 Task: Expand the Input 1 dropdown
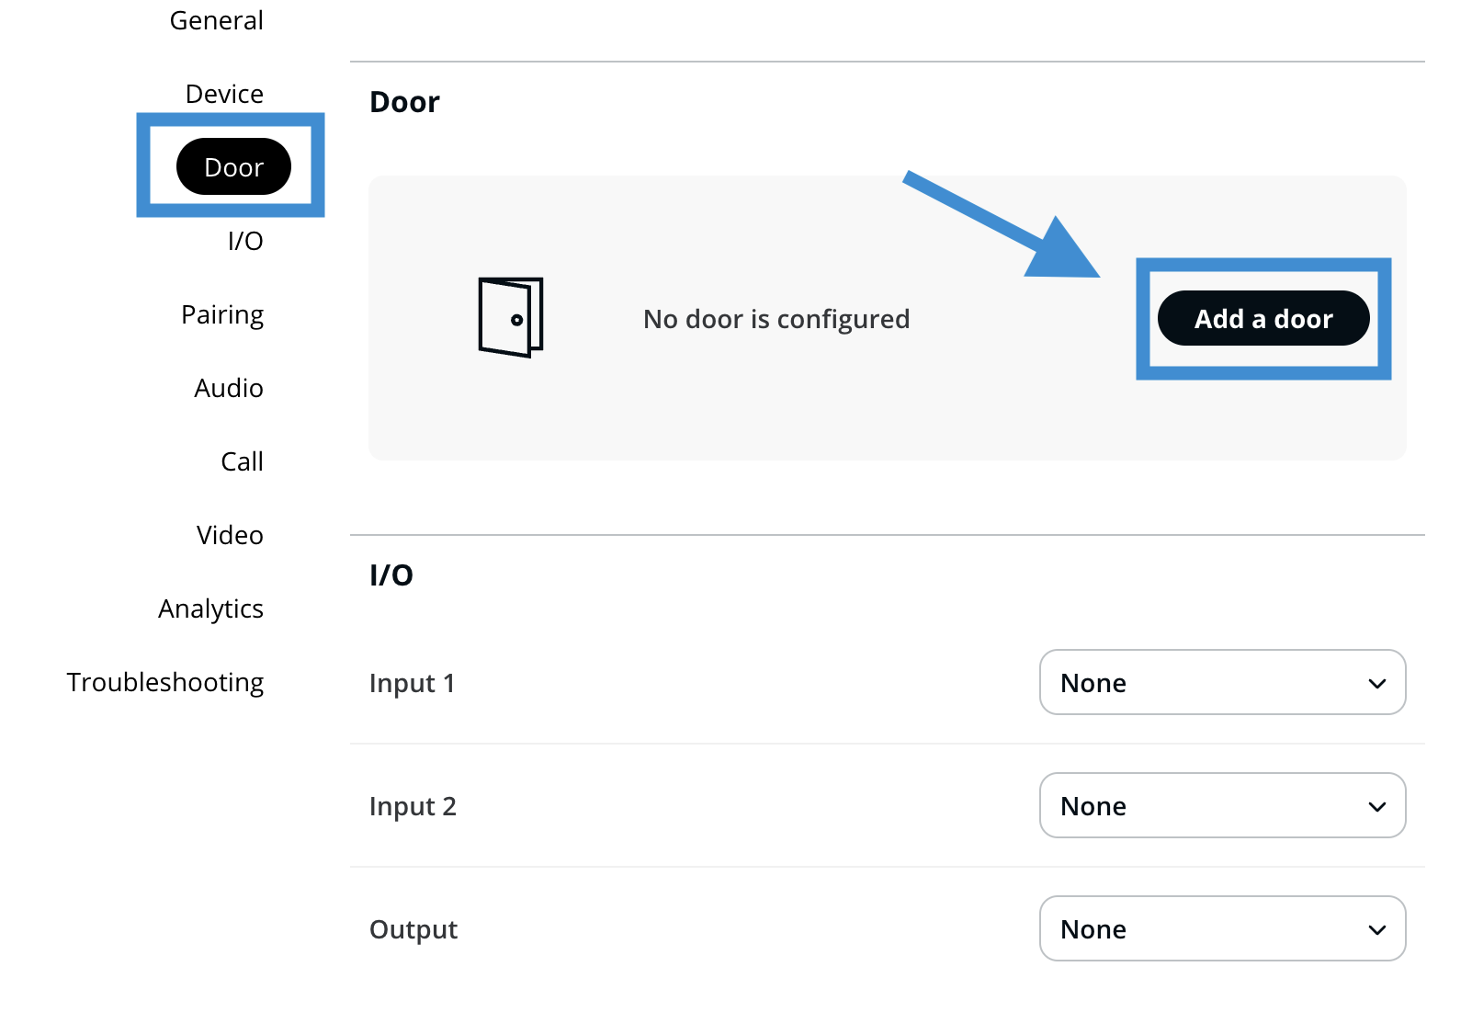tap(1221, 683)
